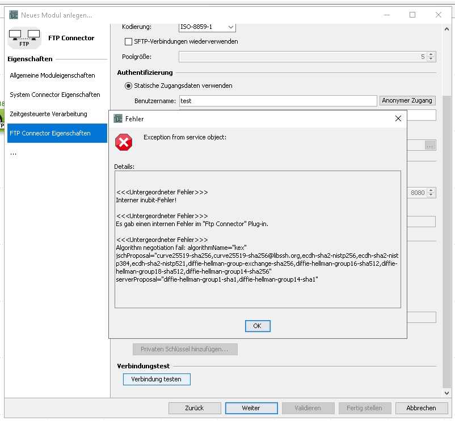The height and width of the screenshot is (421, 455).
Task: Click the Fehler dialog title bar icon
Action: pyautogui.click(x=118, y=119)
